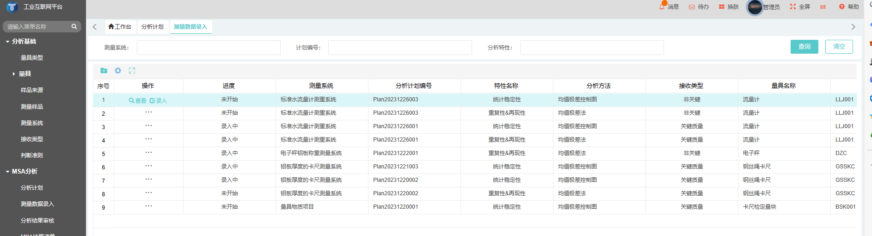Open row 5 actions ellipsis
Screen dimensions: 872x236
pyautogui.click(x=148, y=153)
